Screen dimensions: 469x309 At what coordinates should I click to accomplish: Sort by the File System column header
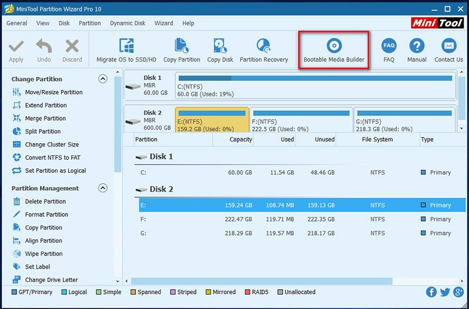(378, 140)
